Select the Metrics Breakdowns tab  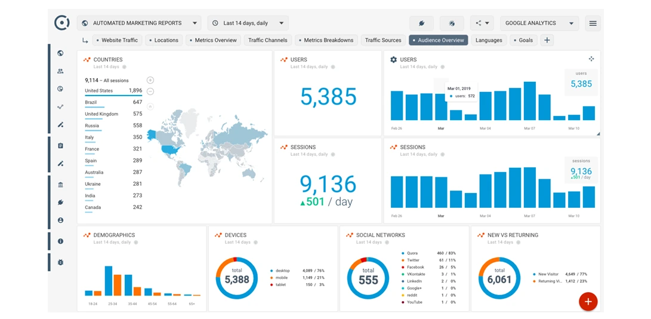(x=328, y=40)
